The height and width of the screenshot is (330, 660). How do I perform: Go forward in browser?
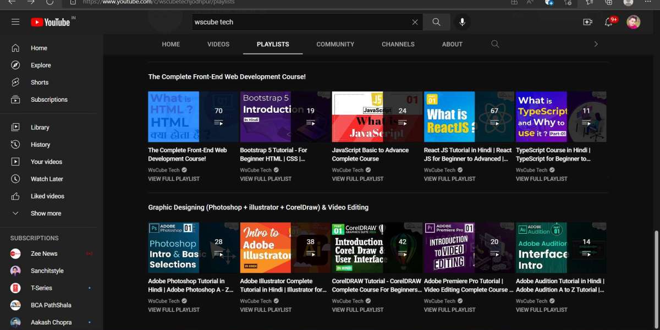pos(31,2)
